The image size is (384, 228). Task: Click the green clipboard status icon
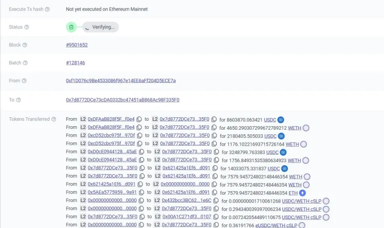pos(71,27)
